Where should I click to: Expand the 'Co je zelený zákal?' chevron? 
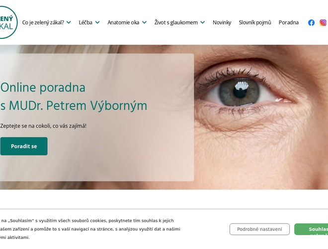tap(69, 22)
